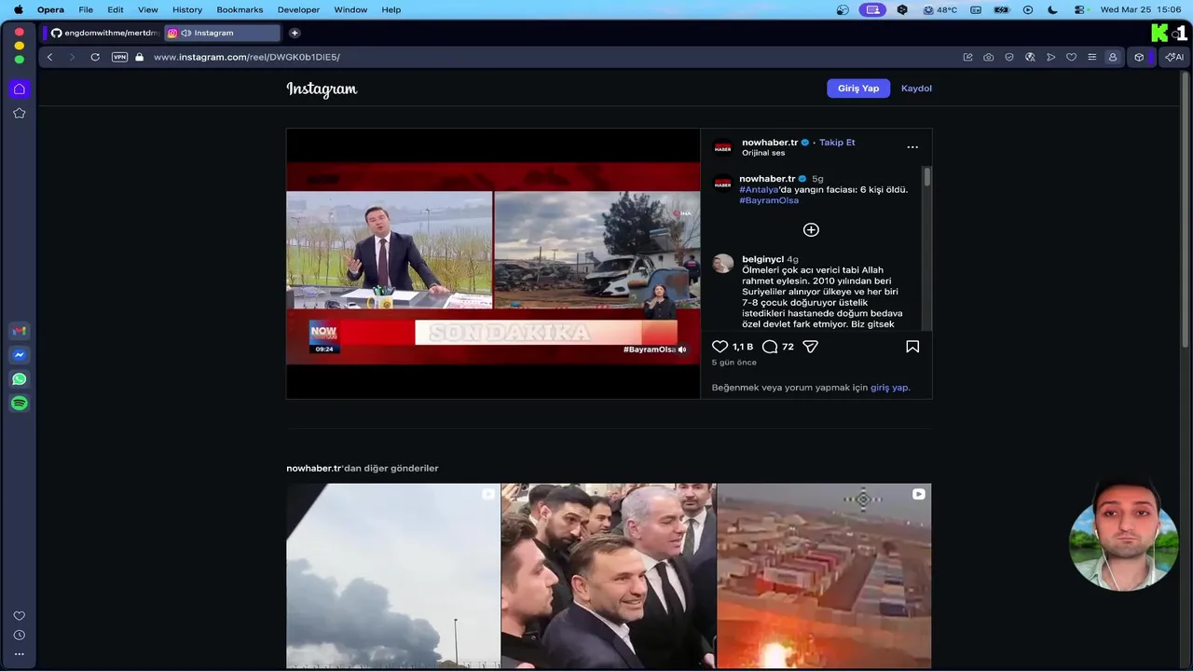Click the comments panel scrollbar
Viewport: 1193px width, 671px height.
(x=927, y=177)
